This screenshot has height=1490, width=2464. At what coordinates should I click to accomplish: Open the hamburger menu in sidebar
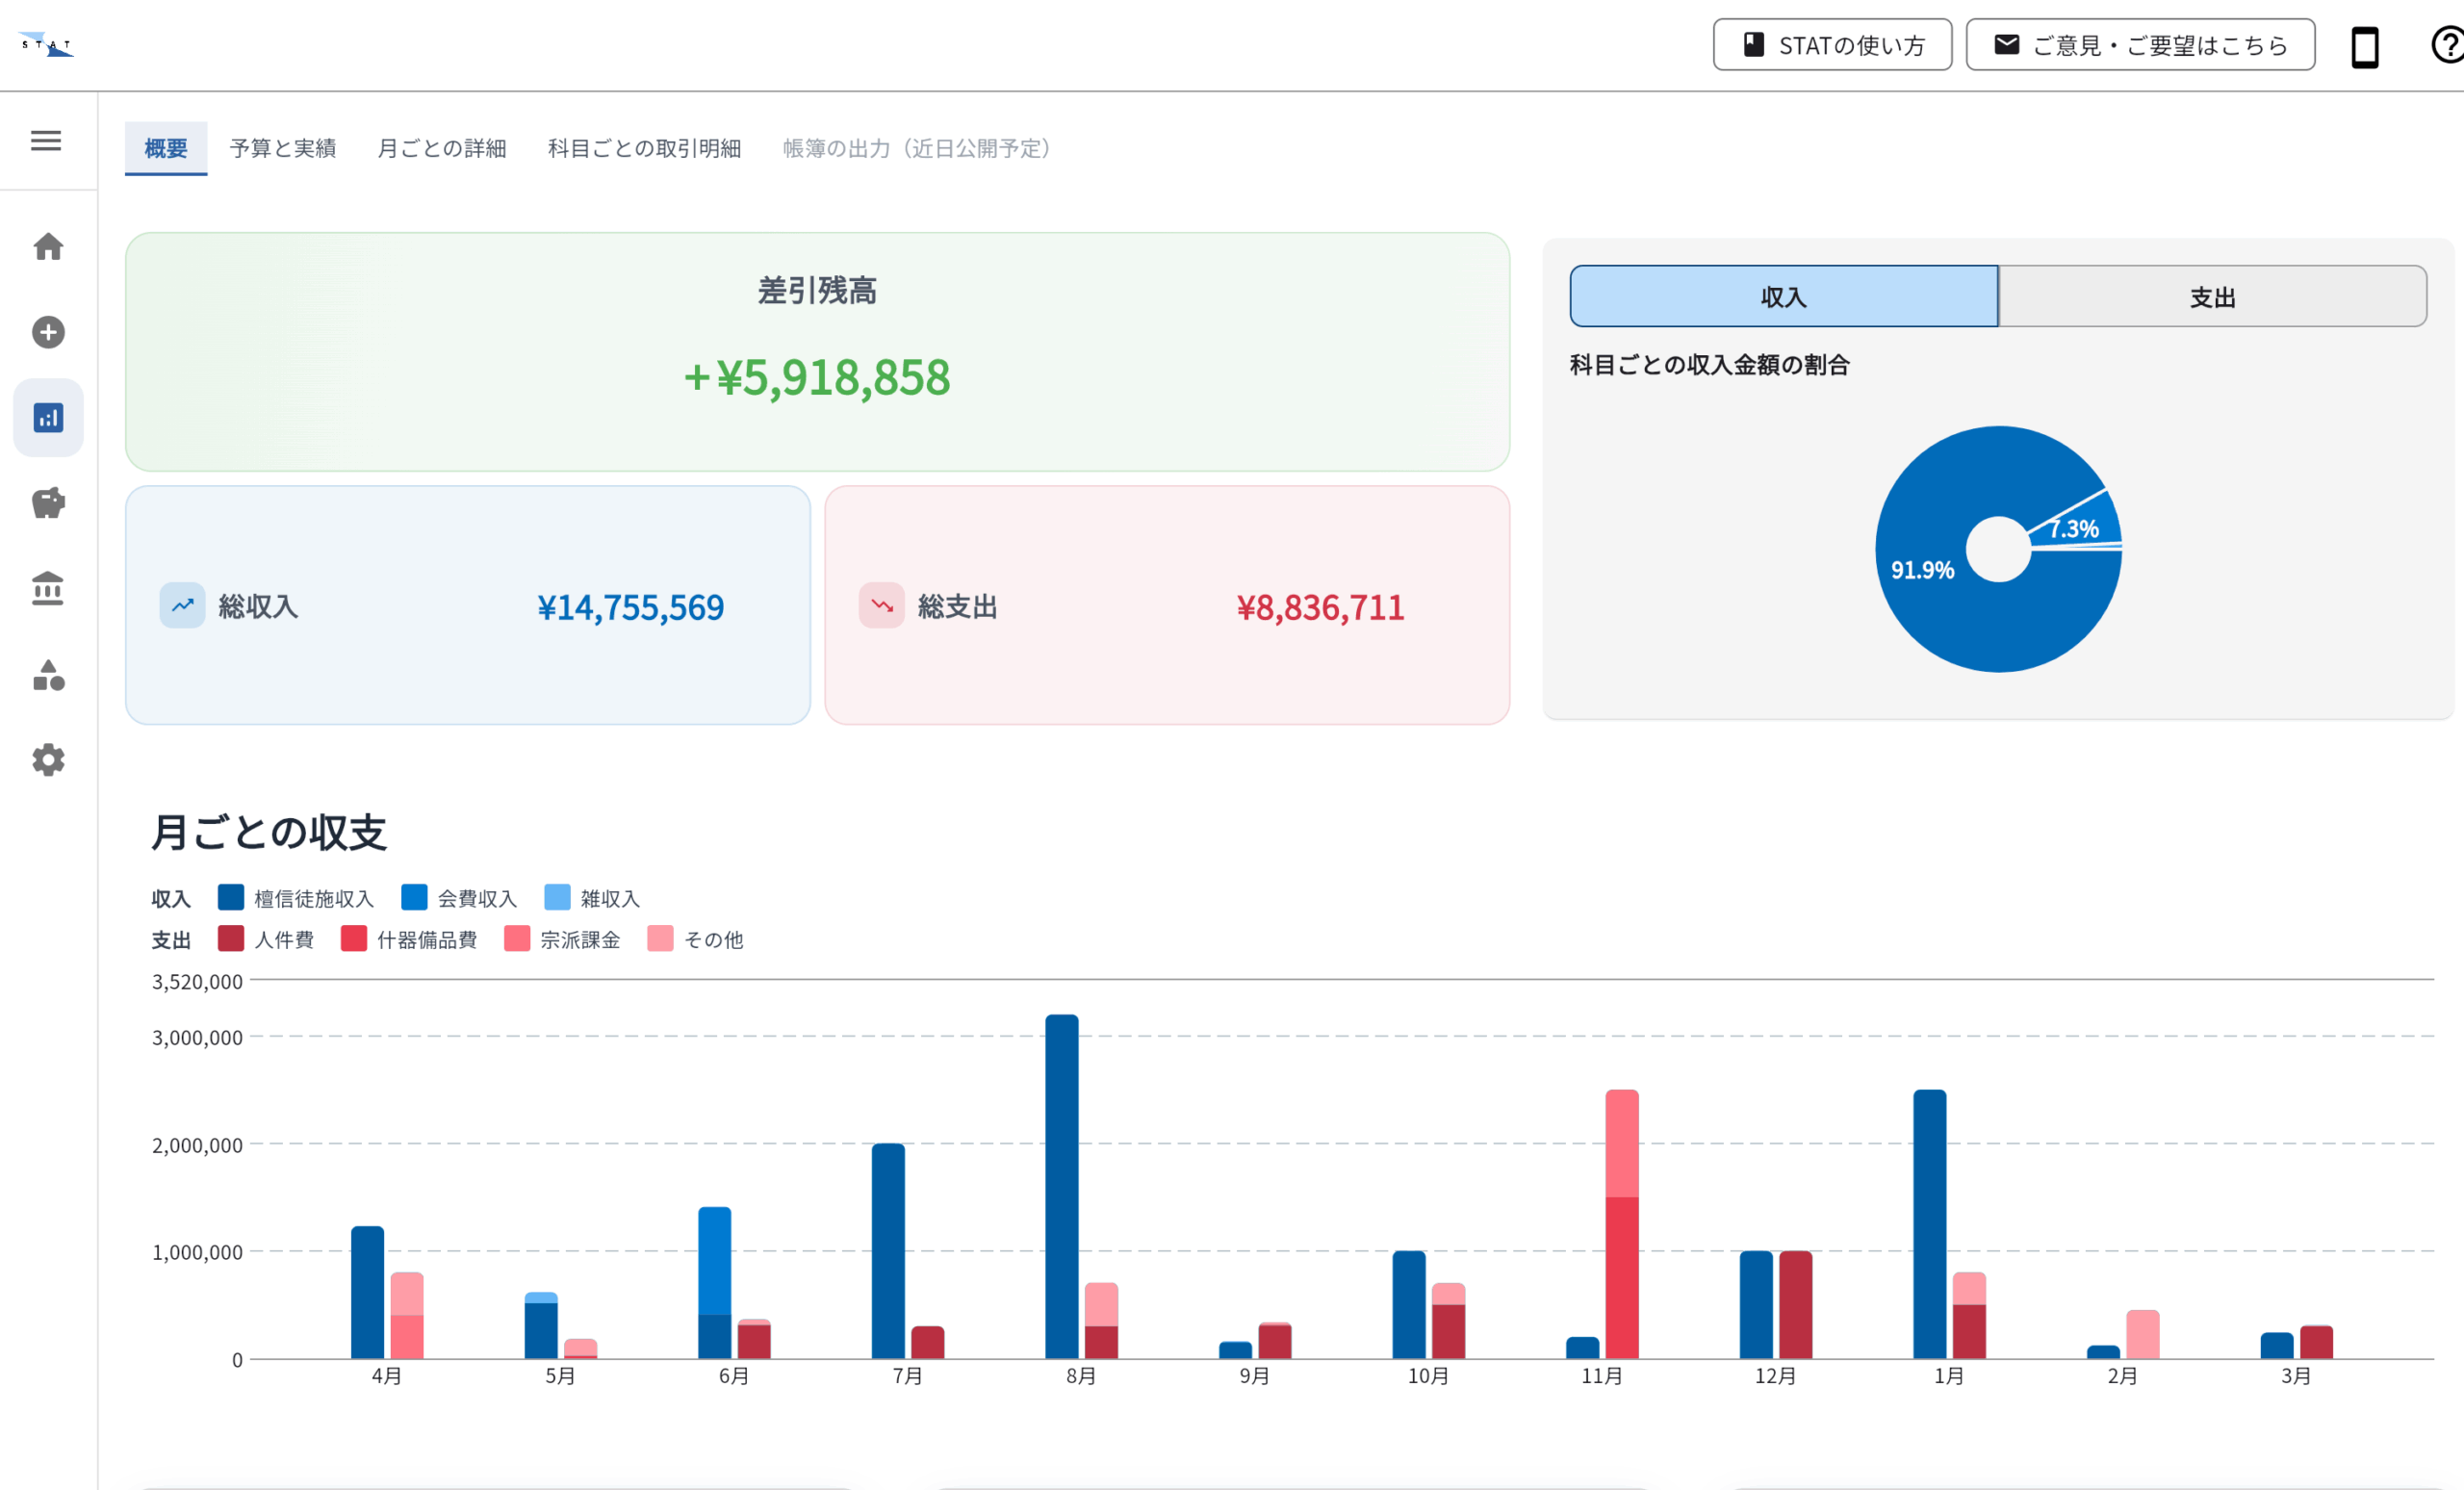click(46, 141)
